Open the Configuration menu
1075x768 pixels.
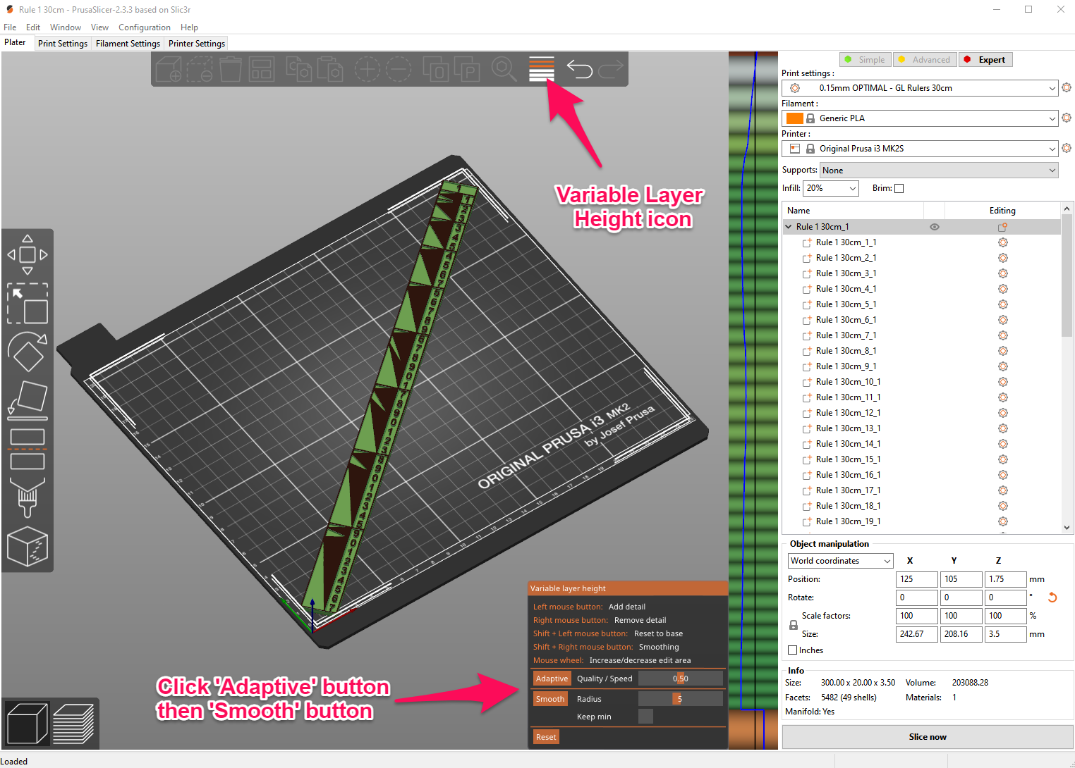point(145,27)
